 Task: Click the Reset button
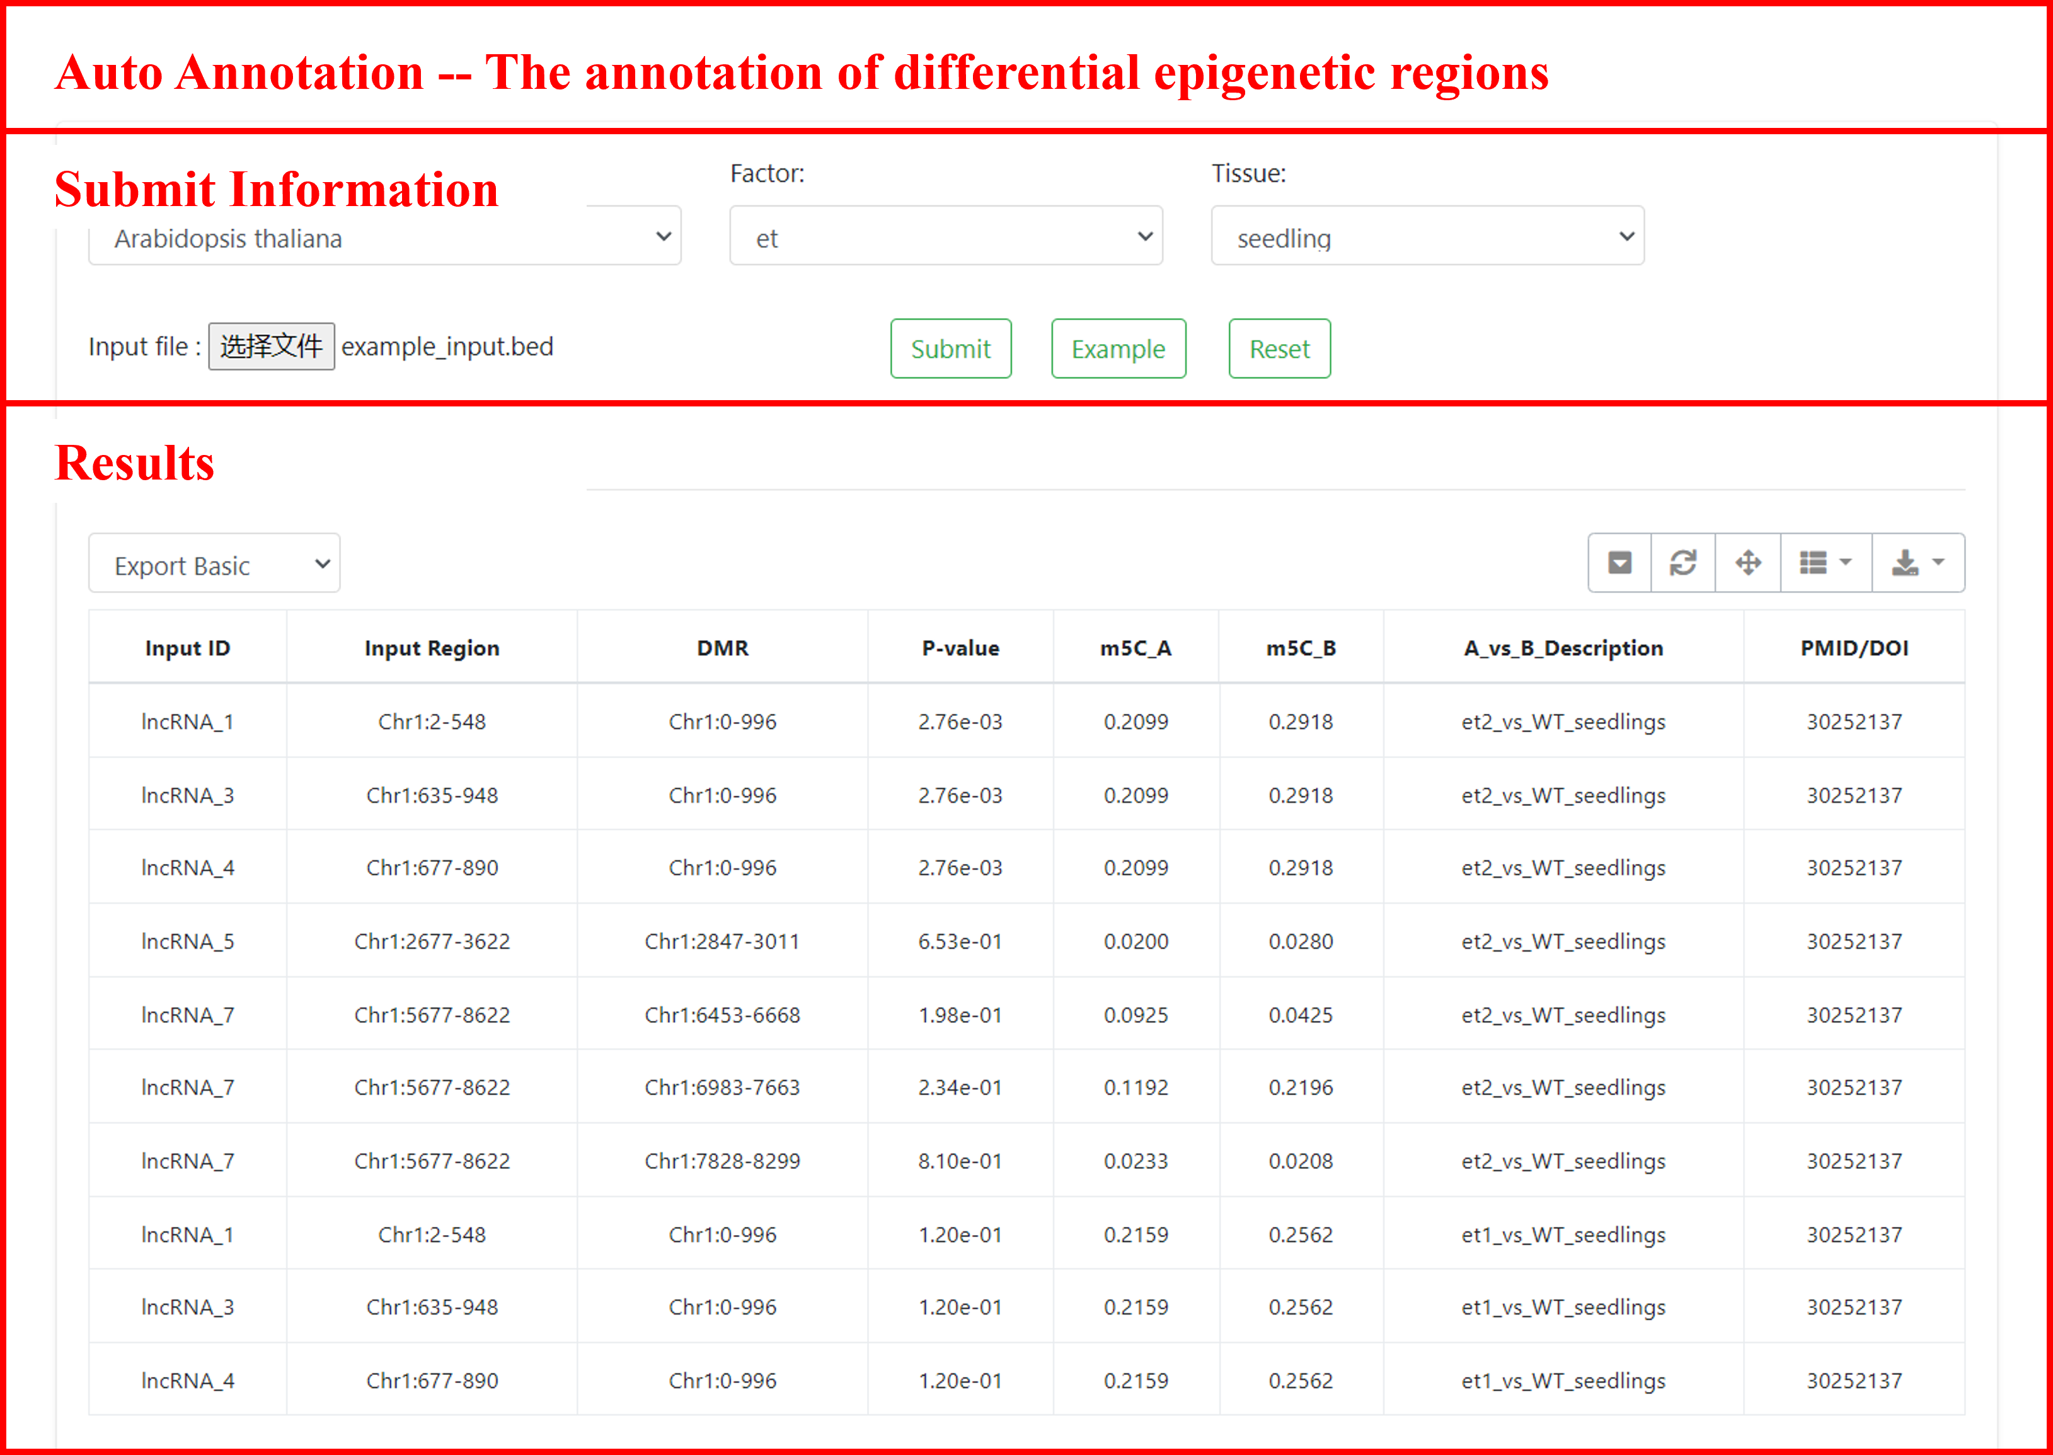tap(1279, 348)
